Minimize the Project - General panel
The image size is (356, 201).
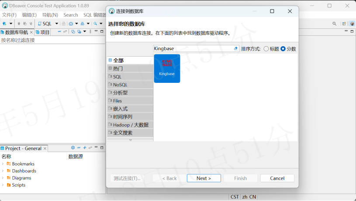coord(96,147)
